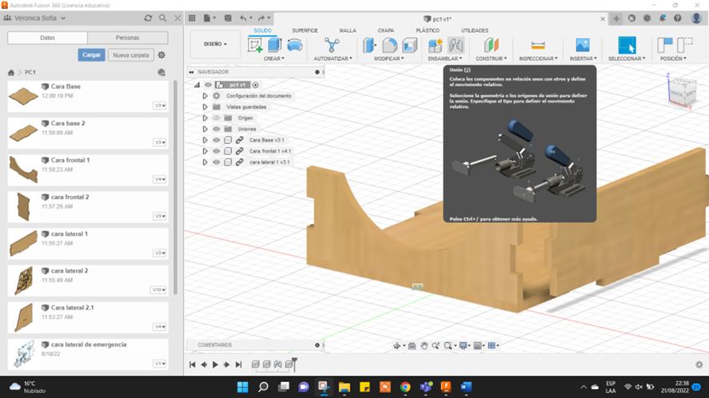The image size is (709, 398).
Task: Click the orbit navigation icon
Action: point(397,345)
